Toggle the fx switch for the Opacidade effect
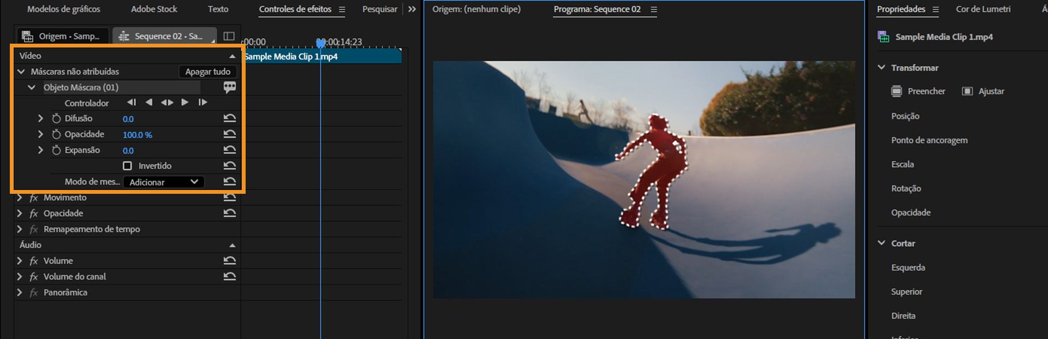The image size is (1048, 339). [34, 213]
